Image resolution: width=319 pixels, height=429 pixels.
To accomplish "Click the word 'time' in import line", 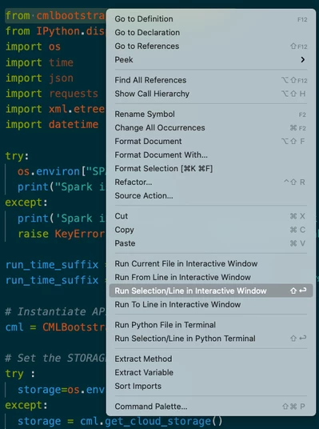I will 62,62.
